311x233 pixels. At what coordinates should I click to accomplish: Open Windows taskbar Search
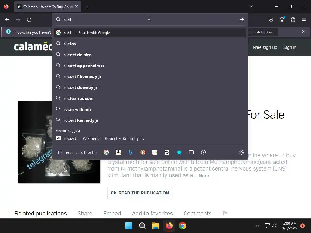click(142, 226)
